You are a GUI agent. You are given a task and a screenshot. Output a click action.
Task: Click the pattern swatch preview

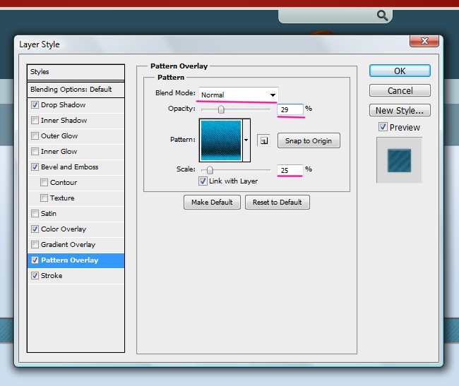click(x=221, y=140)
